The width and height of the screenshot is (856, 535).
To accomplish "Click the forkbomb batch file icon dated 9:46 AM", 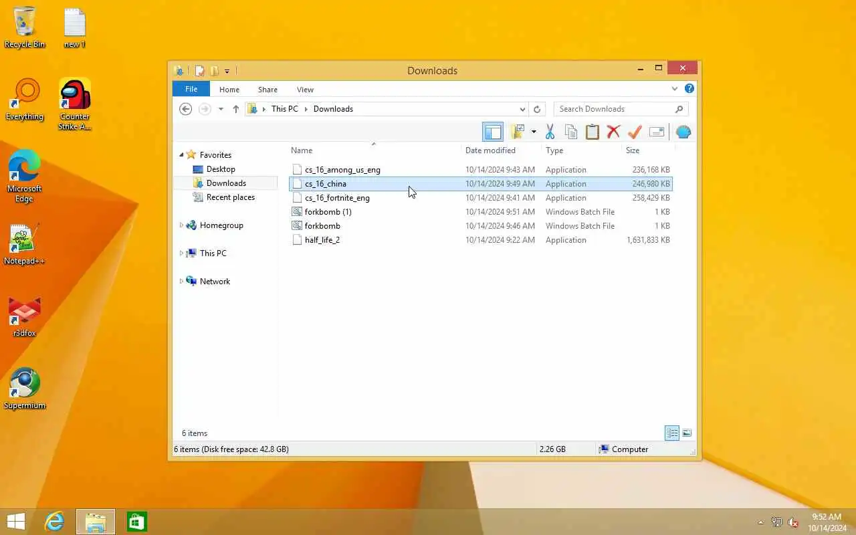I will point(298,226).
